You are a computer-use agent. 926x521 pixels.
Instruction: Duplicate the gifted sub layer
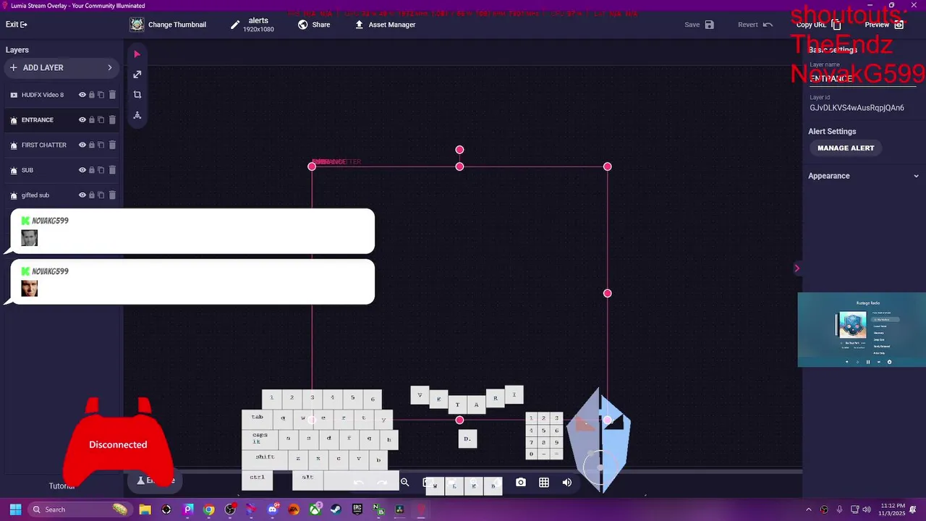click(101, 195)
